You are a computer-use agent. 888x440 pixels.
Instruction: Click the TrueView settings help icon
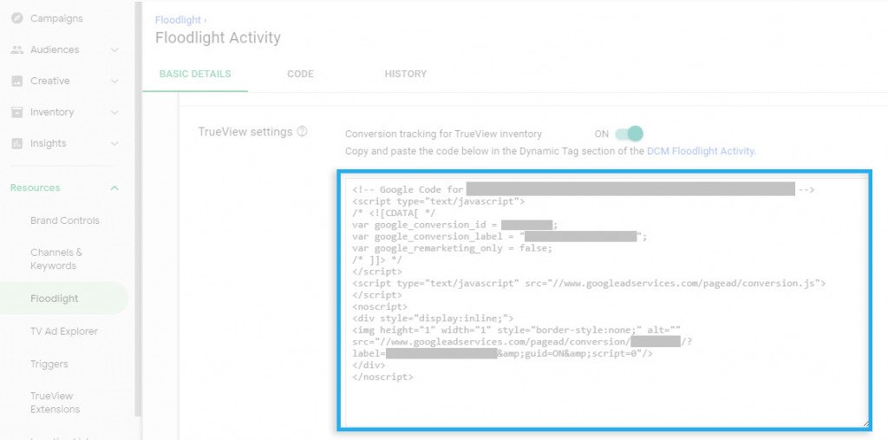point(302,132)
